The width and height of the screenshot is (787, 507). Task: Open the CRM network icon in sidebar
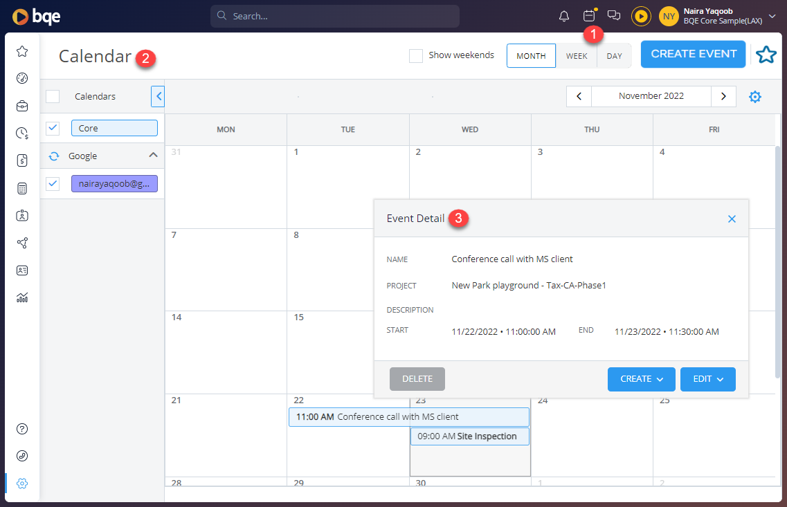click(22, 243)
